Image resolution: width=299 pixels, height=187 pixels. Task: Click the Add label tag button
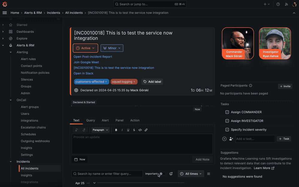(152, 82)
